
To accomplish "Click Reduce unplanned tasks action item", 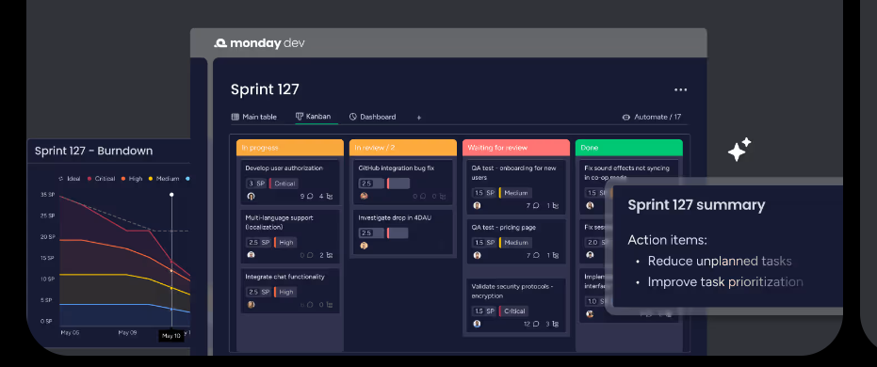I will [720, 261].
